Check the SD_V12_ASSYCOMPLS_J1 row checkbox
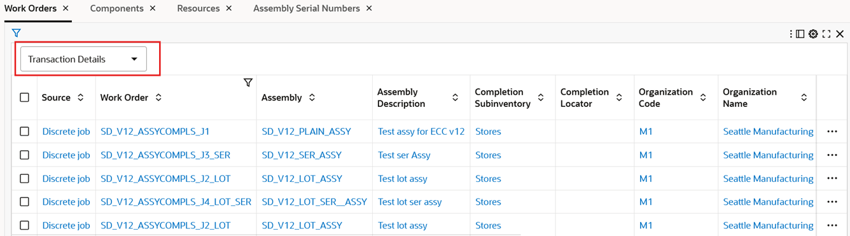Screen dimensions: 850x236 click(24, 132)
